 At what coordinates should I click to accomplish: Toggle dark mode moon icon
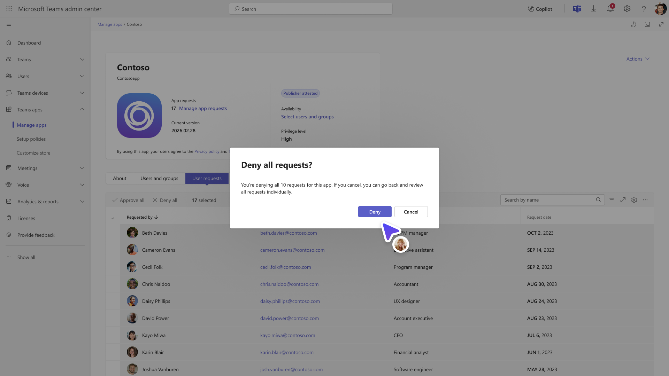click(633, 24)
